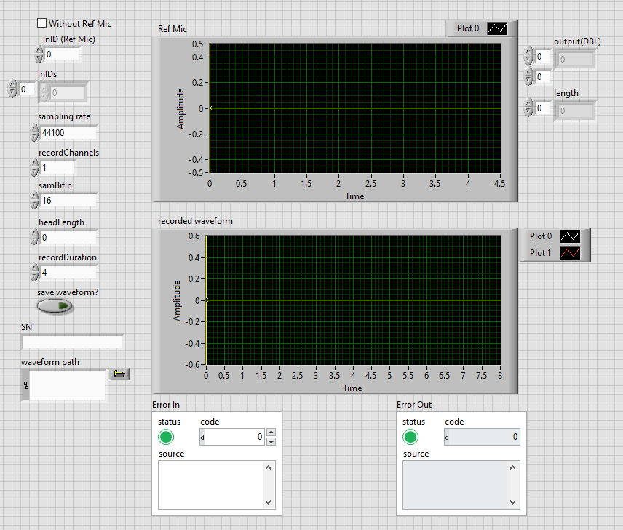This screenshot has width=623, height=530.
Task: Click the headLength stepper control
Action: point(35,237)
